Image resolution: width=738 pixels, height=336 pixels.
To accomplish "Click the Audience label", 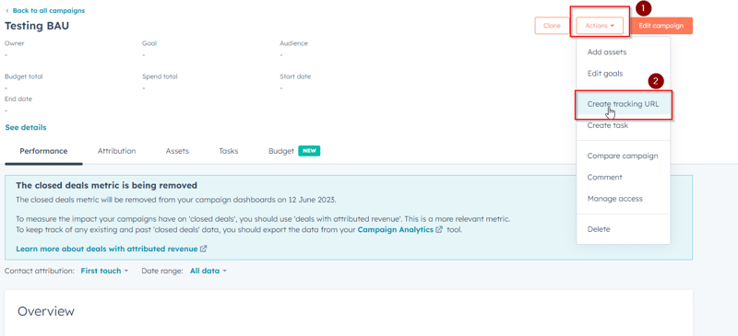I will [293, 43].
